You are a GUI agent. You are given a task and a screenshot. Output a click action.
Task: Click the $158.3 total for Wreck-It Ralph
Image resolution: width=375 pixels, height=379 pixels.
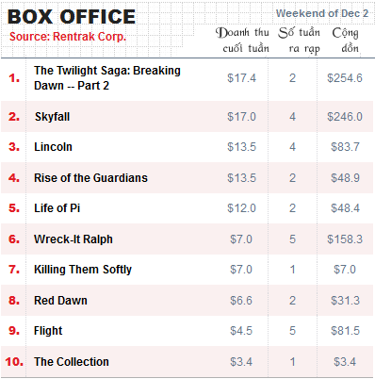345,239
